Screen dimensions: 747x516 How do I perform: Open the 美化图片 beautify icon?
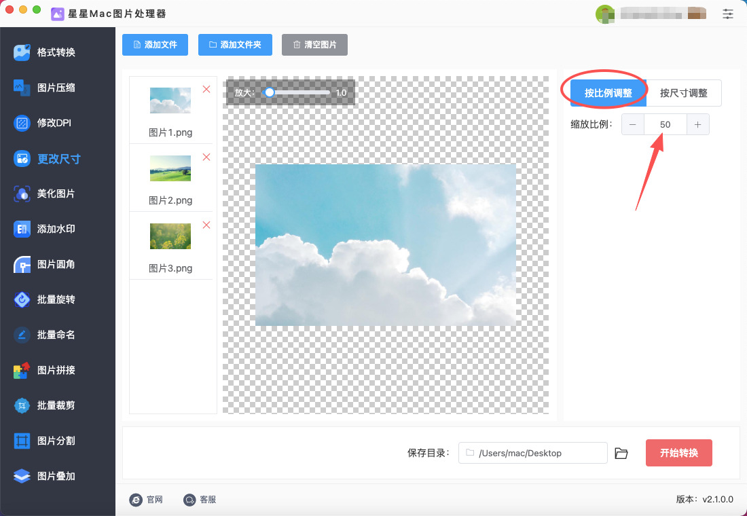tap(22, 193)
